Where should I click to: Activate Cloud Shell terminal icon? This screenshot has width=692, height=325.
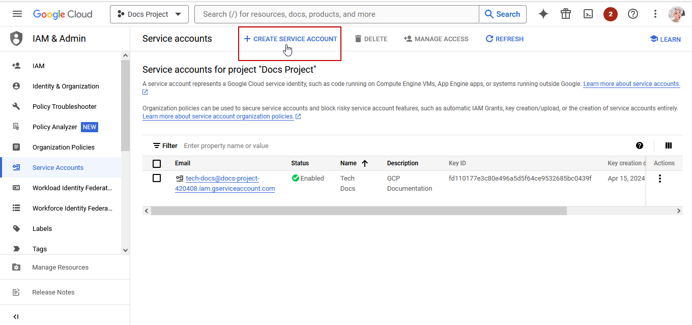(588, 14)
